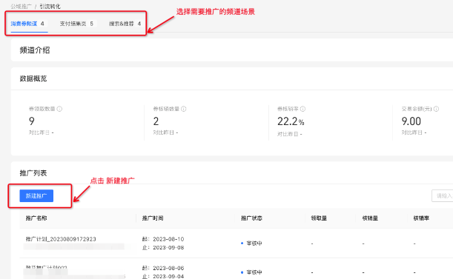The height and width of the screenshot is (279, 453).
Task: Click the 推广列表 heading
Action: pyautogui.click(x=33, y=173)
